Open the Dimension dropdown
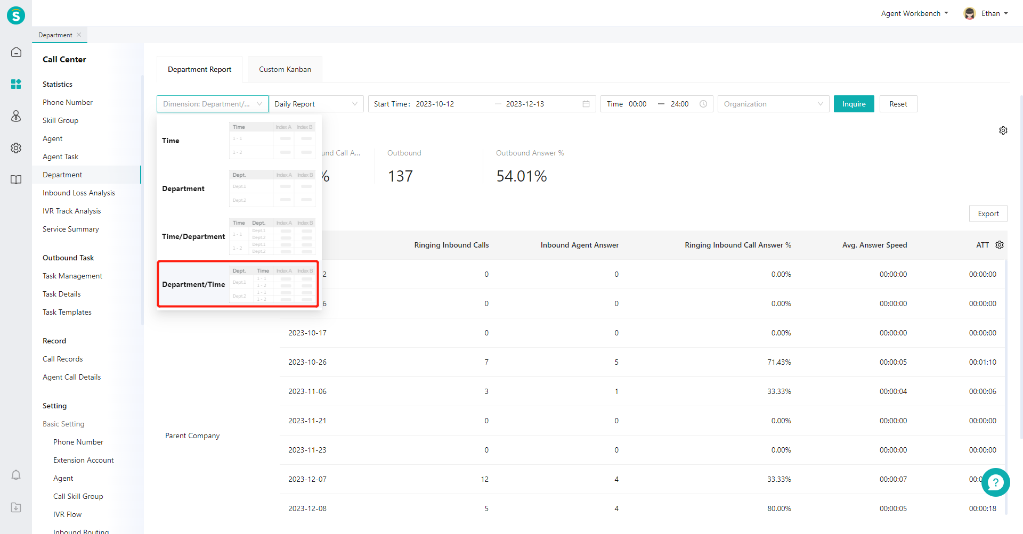 tap(213, 104)
